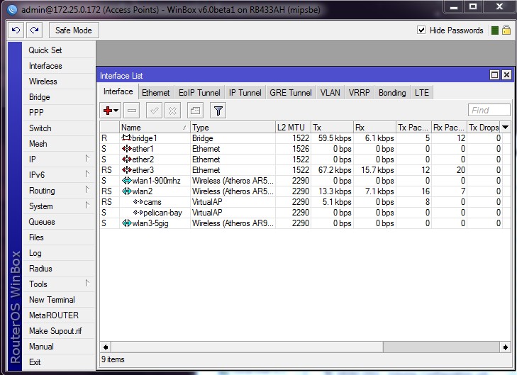The image size is (517, 375).
Task: Switch to the EoIP Tunnel tab
Action: 199,93
